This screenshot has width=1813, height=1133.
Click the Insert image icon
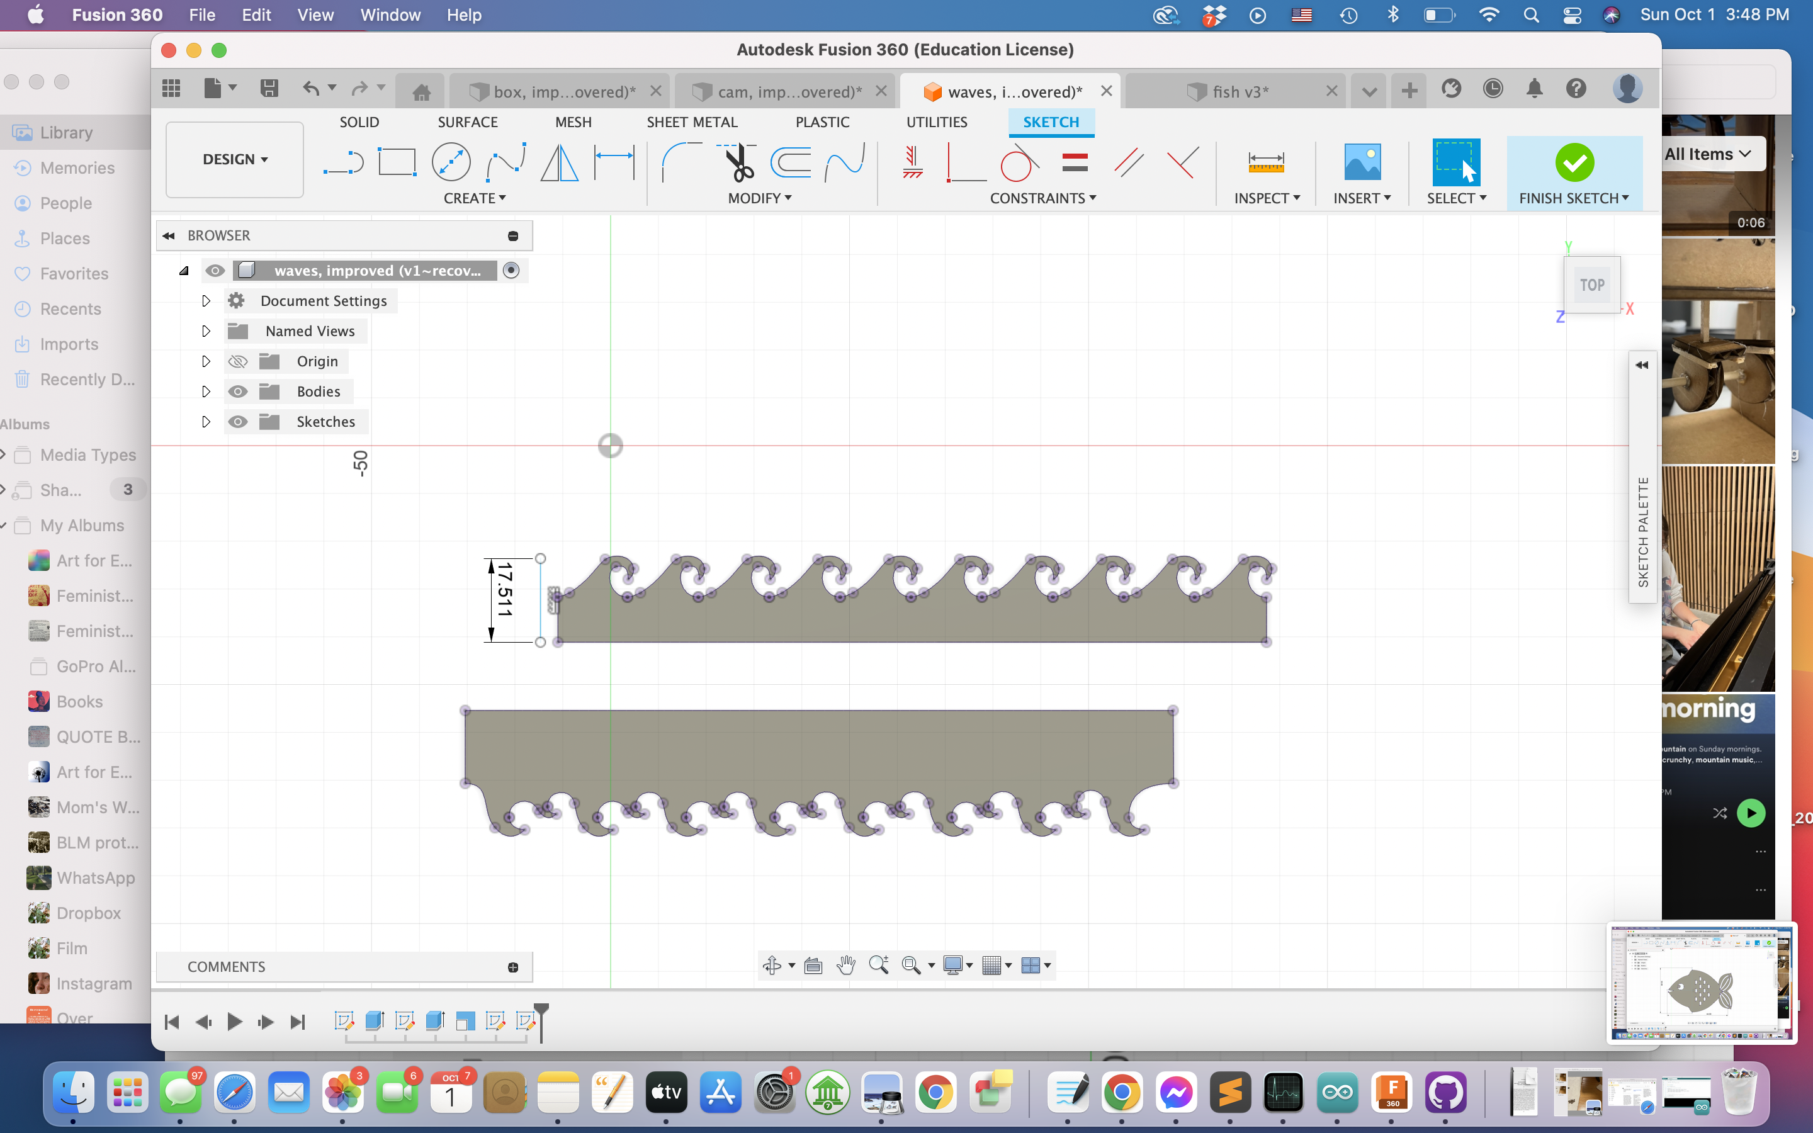tap(1361, 162)
